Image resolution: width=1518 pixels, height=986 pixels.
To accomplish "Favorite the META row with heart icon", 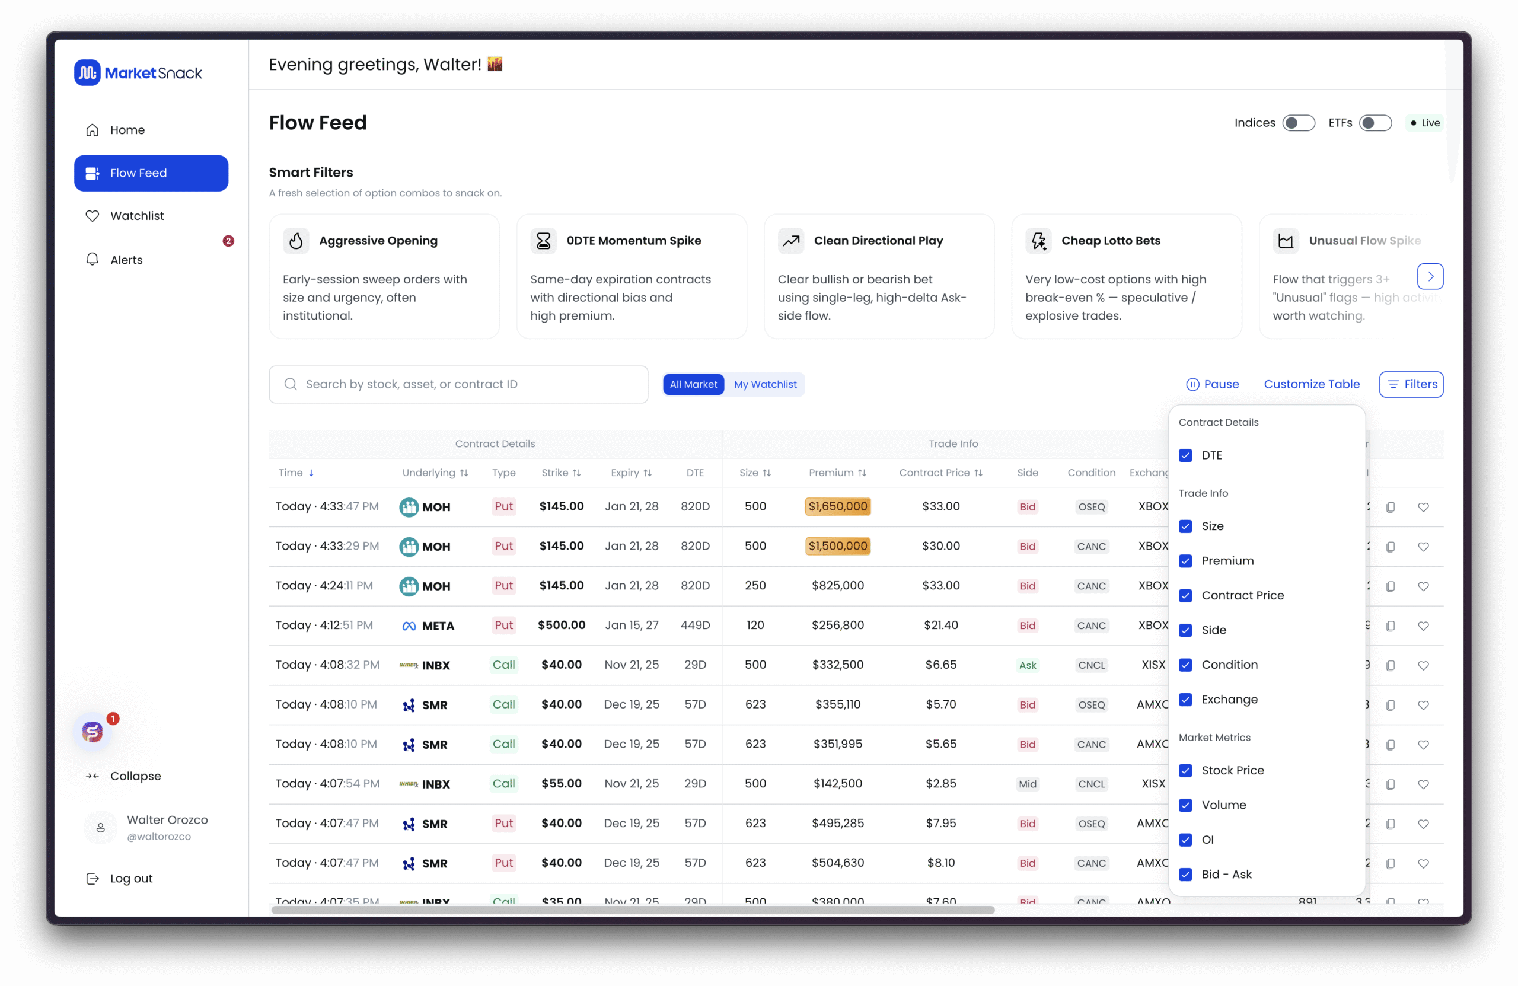I will [x=1423, y=626].
